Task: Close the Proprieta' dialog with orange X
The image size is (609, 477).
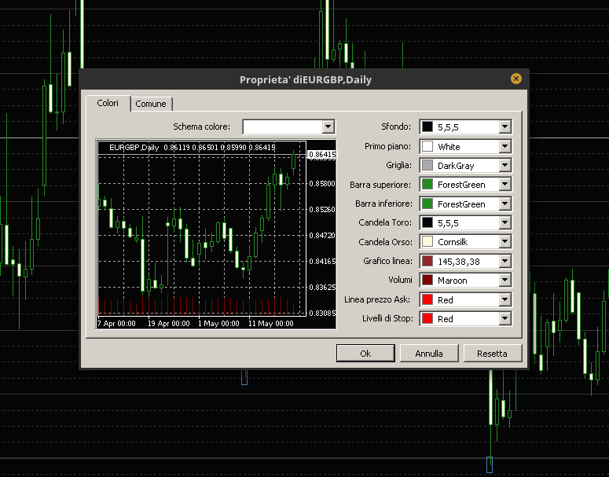Action: point(515,79)
